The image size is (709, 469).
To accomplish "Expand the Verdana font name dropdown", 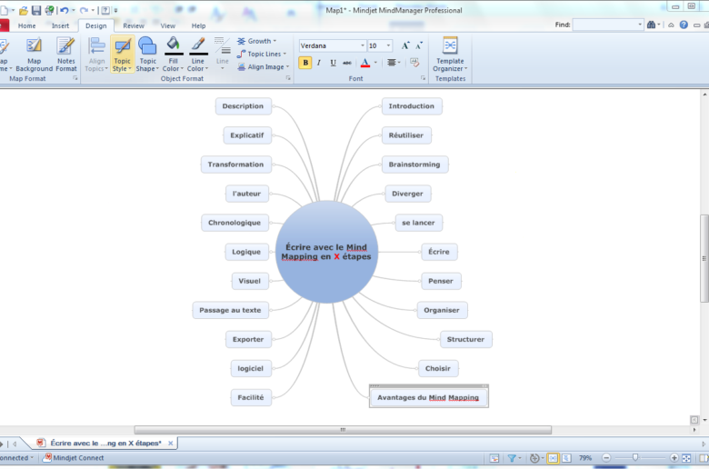I will [x=361, y=45].
